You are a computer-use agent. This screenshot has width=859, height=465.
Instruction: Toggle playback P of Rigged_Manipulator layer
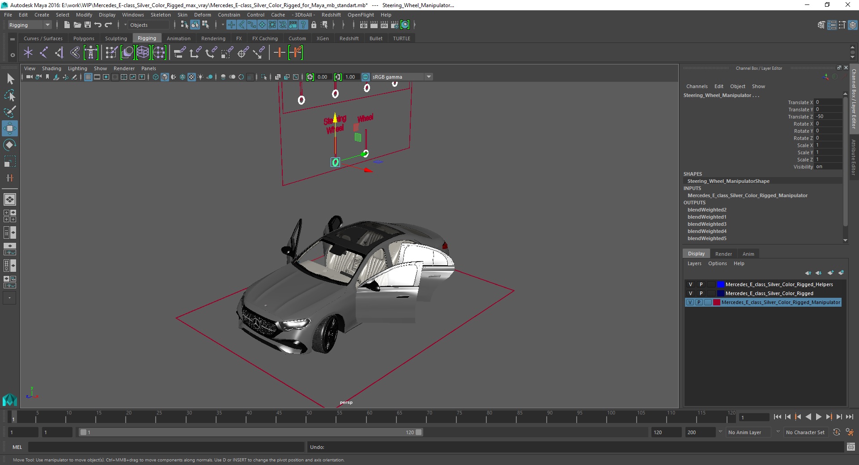pos(699,302)
